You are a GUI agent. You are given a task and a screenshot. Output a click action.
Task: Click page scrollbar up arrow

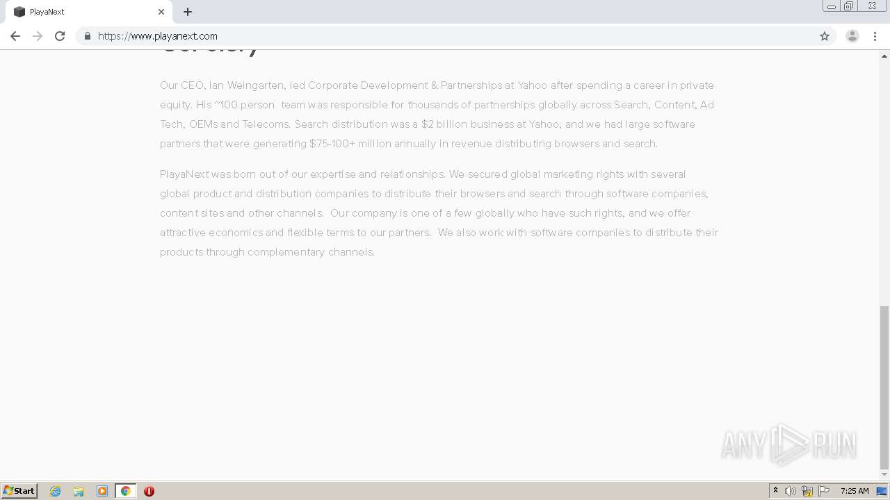tap(884, 55)
